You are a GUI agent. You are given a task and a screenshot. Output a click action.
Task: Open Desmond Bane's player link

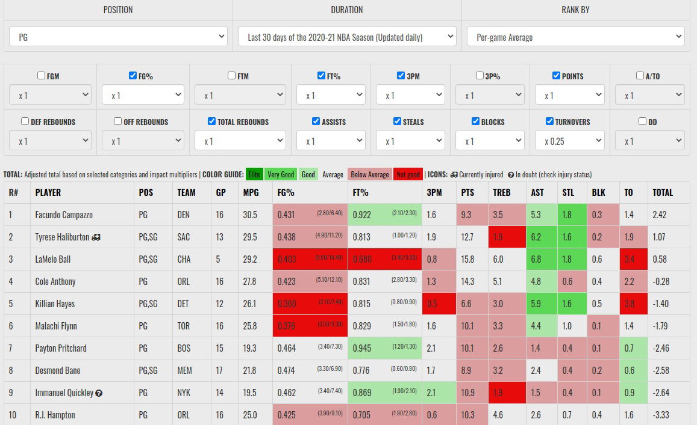(58, 370)
